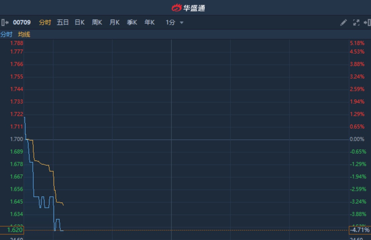Click the -4.71% change label
The image size is (371, 240).
pos(360,230)
